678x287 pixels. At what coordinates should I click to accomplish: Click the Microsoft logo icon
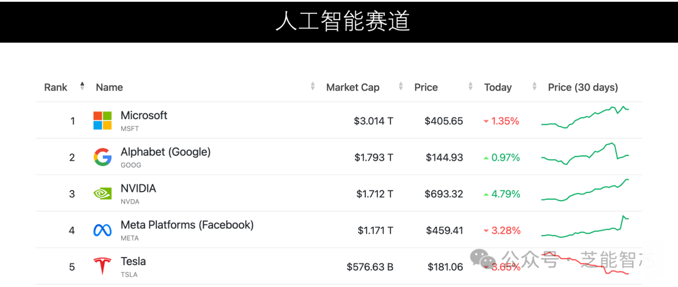pyautogui.click(x=102, y=120)
